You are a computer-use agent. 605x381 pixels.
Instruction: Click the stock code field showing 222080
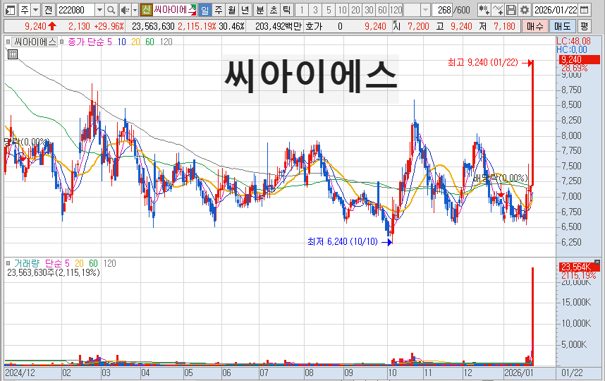[x=75, y=10]
